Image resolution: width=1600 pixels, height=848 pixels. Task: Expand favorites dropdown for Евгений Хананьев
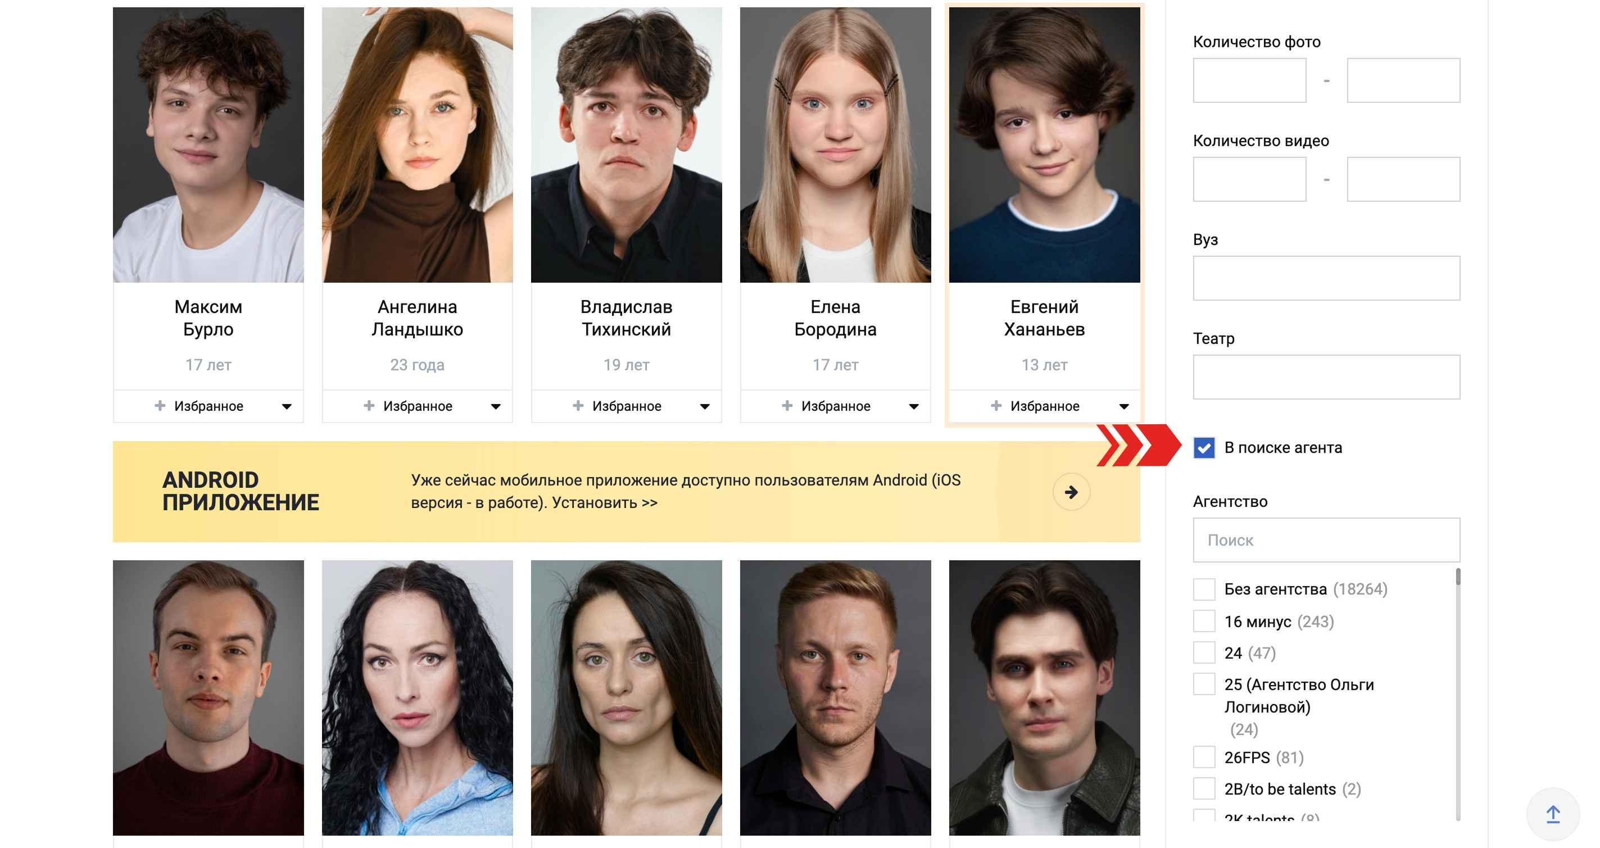(x=1123, y=406)
